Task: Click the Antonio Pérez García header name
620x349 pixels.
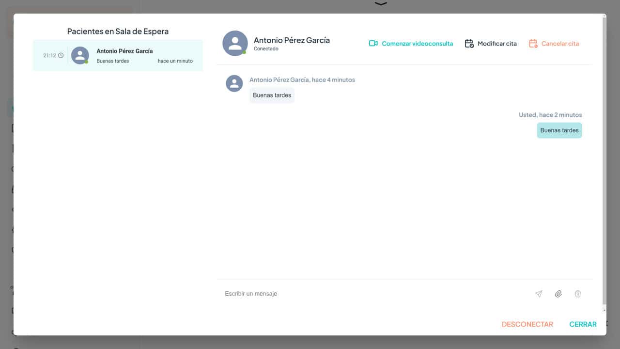Action: [292, 40]
